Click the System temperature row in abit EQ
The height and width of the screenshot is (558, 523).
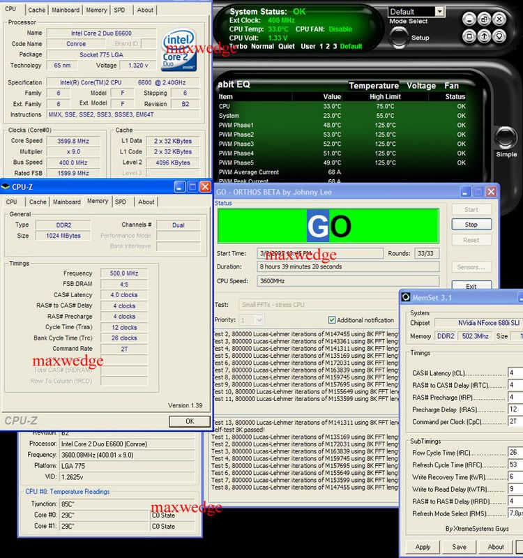[342, 116]
